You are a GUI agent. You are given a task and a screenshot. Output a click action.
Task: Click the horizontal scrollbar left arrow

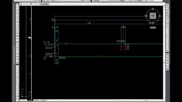pyautogui.click(x=116, y=100)
